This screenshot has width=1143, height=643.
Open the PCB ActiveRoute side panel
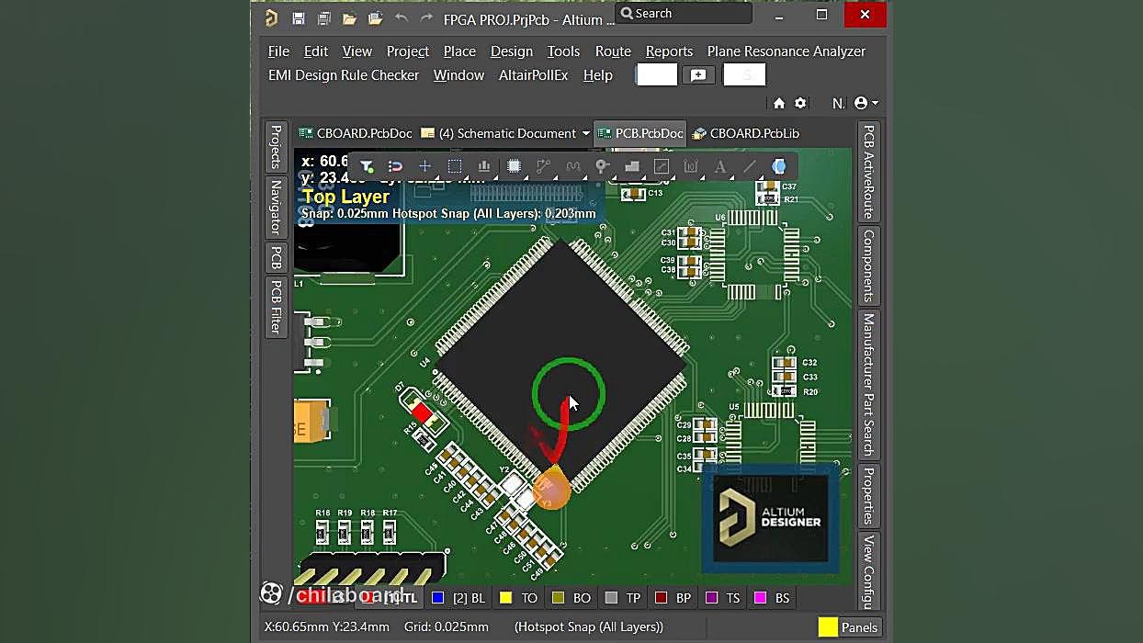(868, 172)
